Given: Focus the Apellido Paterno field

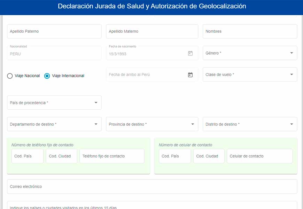Looking at the screenshot, I should [x=54, y=31].
